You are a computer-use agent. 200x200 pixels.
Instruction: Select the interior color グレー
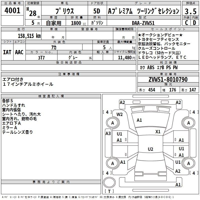73,57
